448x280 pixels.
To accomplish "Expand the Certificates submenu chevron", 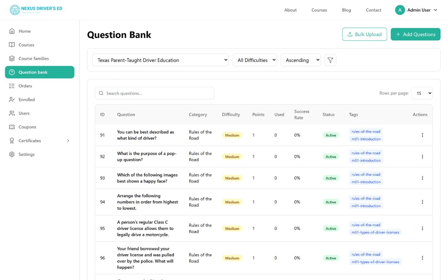I will [68, 141].
